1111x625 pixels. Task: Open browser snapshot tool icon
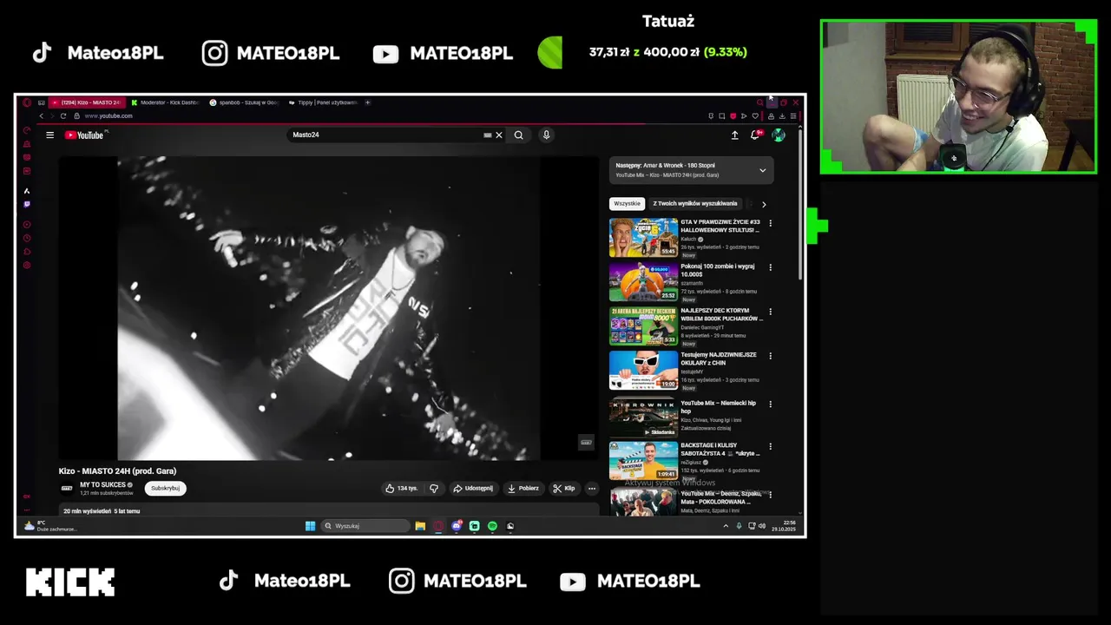point(721,116)
